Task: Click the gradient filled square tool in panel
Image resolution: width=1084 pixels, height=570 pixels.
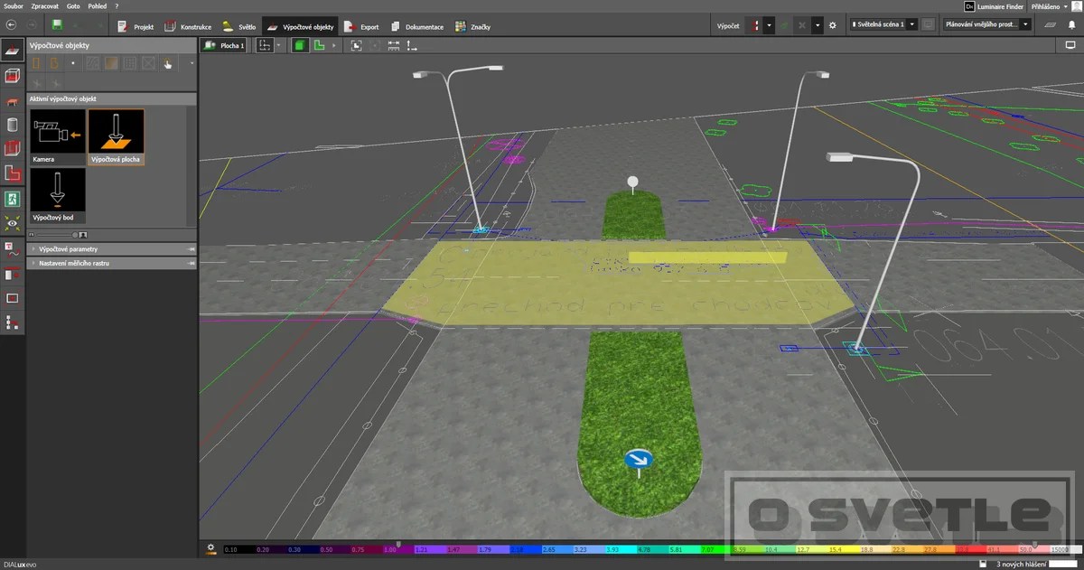Action: tap(110, 63)
